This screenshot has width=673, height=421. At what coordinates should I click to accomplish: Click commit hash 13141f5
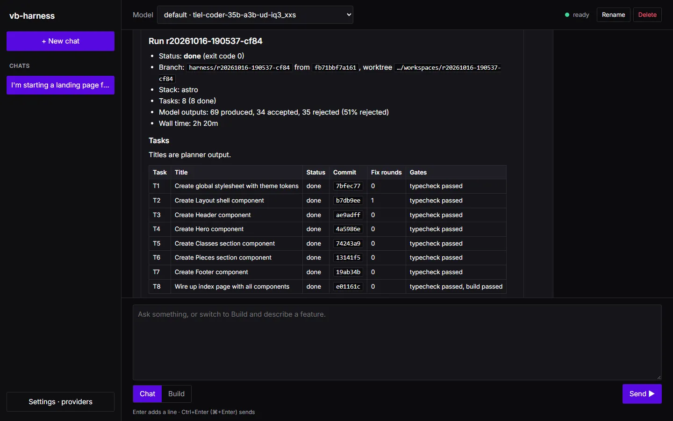pos(348,258)
